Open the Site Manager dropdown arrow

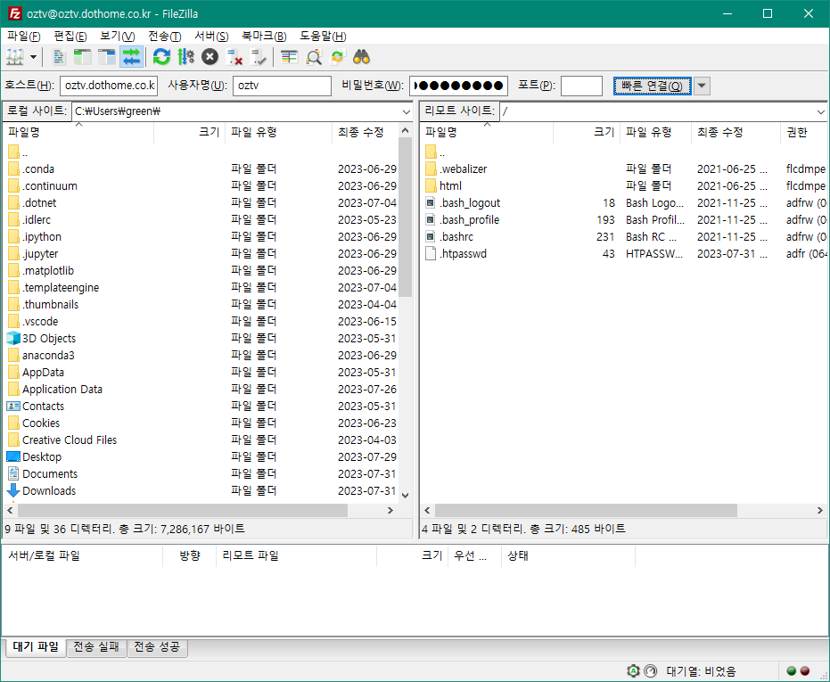point(33,57)
